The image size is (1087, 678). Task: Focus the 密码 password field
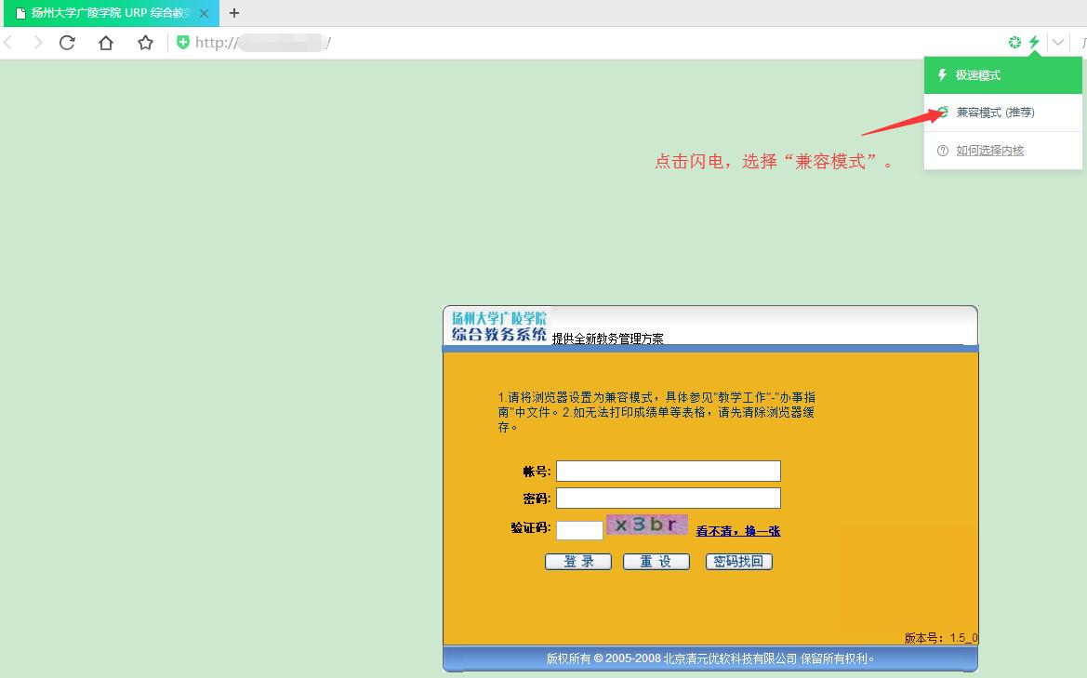point(668,499)
